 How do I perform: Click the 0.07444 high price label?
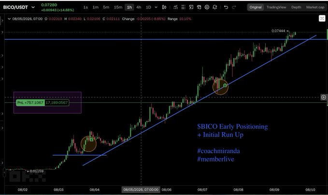coord(278,31)
